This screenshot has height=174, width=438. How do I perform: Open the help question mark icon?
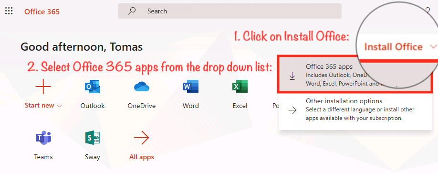tap(428, 11)
